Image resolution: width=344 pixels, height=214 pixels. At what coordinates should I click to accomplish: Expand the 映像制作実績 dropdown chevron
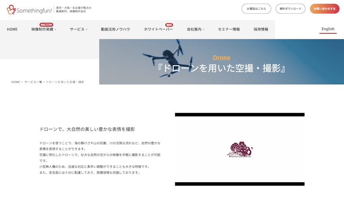[x=55, y=30]
